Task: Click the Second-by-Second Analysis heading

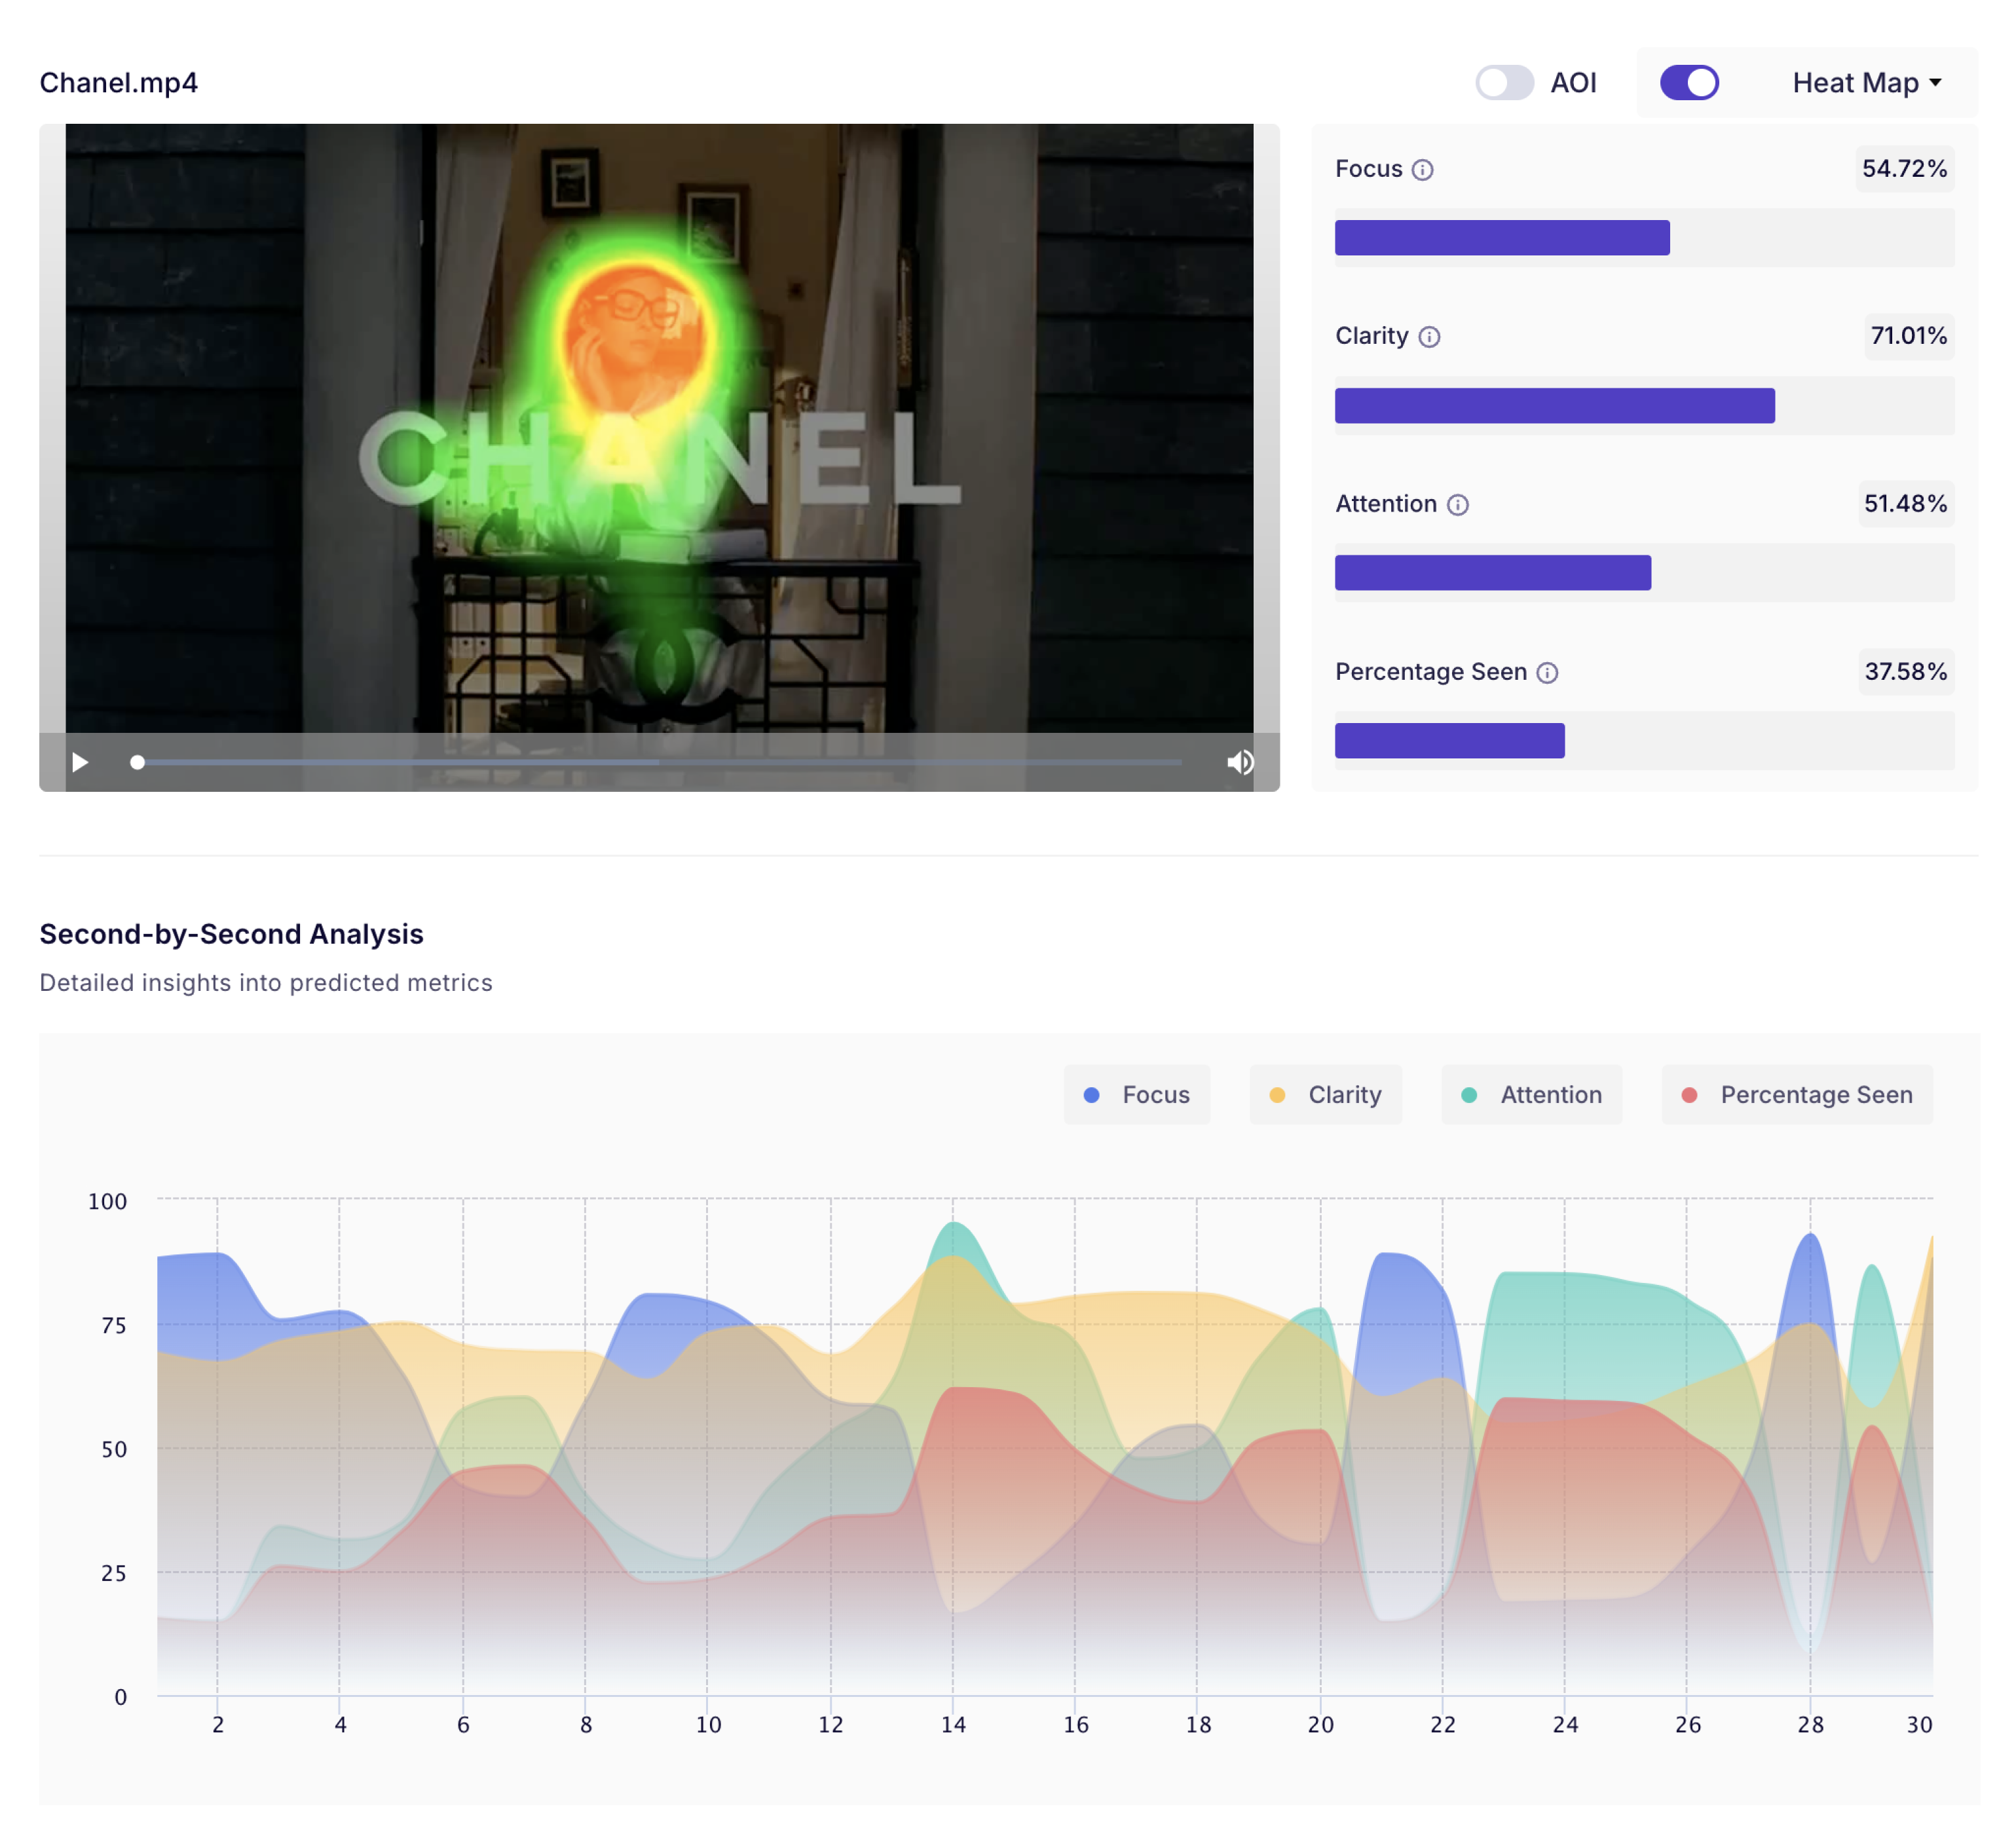Action: (x=232, y=934)
